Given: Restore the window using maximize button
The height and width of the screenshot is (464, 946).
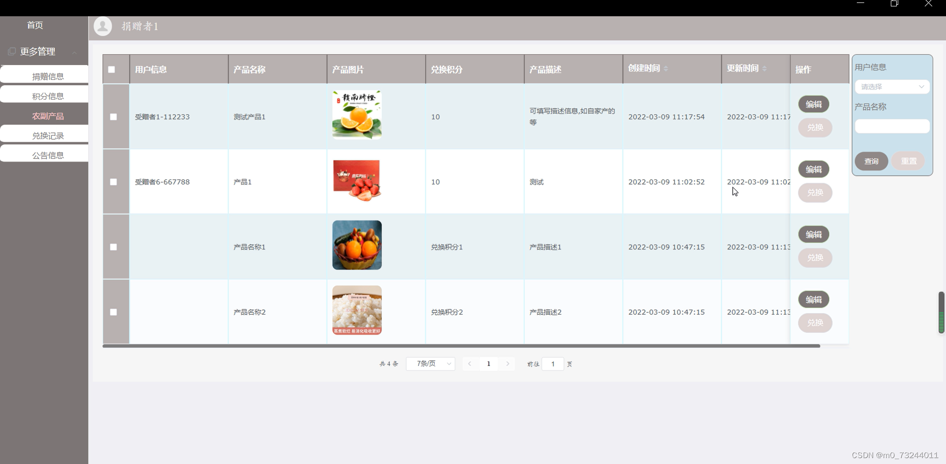Looking at the screenshot, I should 894,3.
